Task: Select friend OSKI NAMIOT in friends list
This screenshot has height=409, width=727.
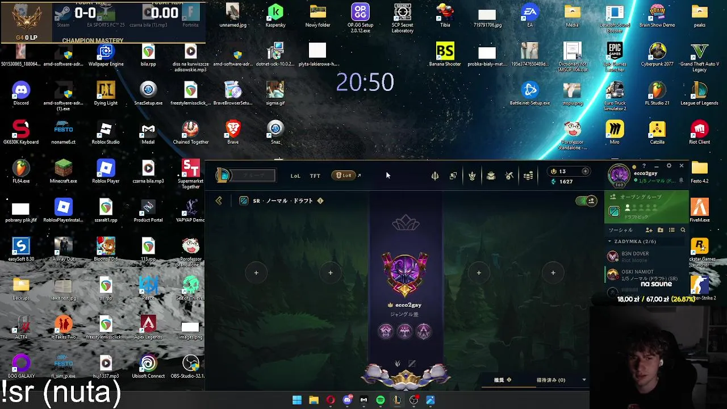Action: (x=646, y=275)
